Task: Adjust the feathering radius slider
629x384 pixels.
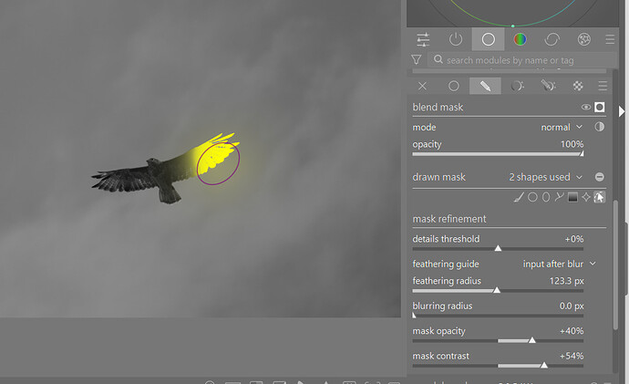Action: 498,290
